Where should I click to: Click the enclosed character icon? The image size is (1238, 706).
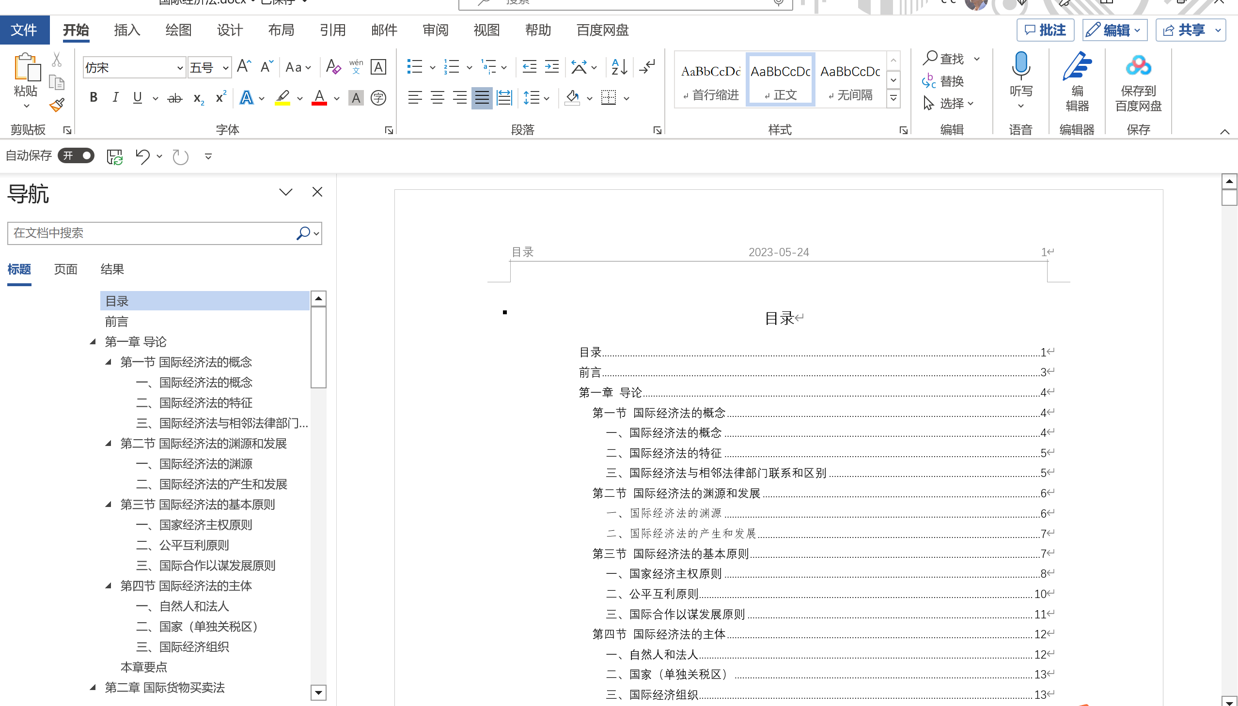pyautogui.click(x=378, y=98)
